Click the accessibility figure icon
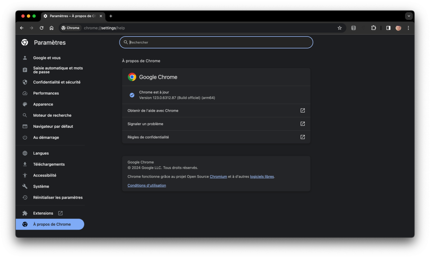 [x=25, y=175]
